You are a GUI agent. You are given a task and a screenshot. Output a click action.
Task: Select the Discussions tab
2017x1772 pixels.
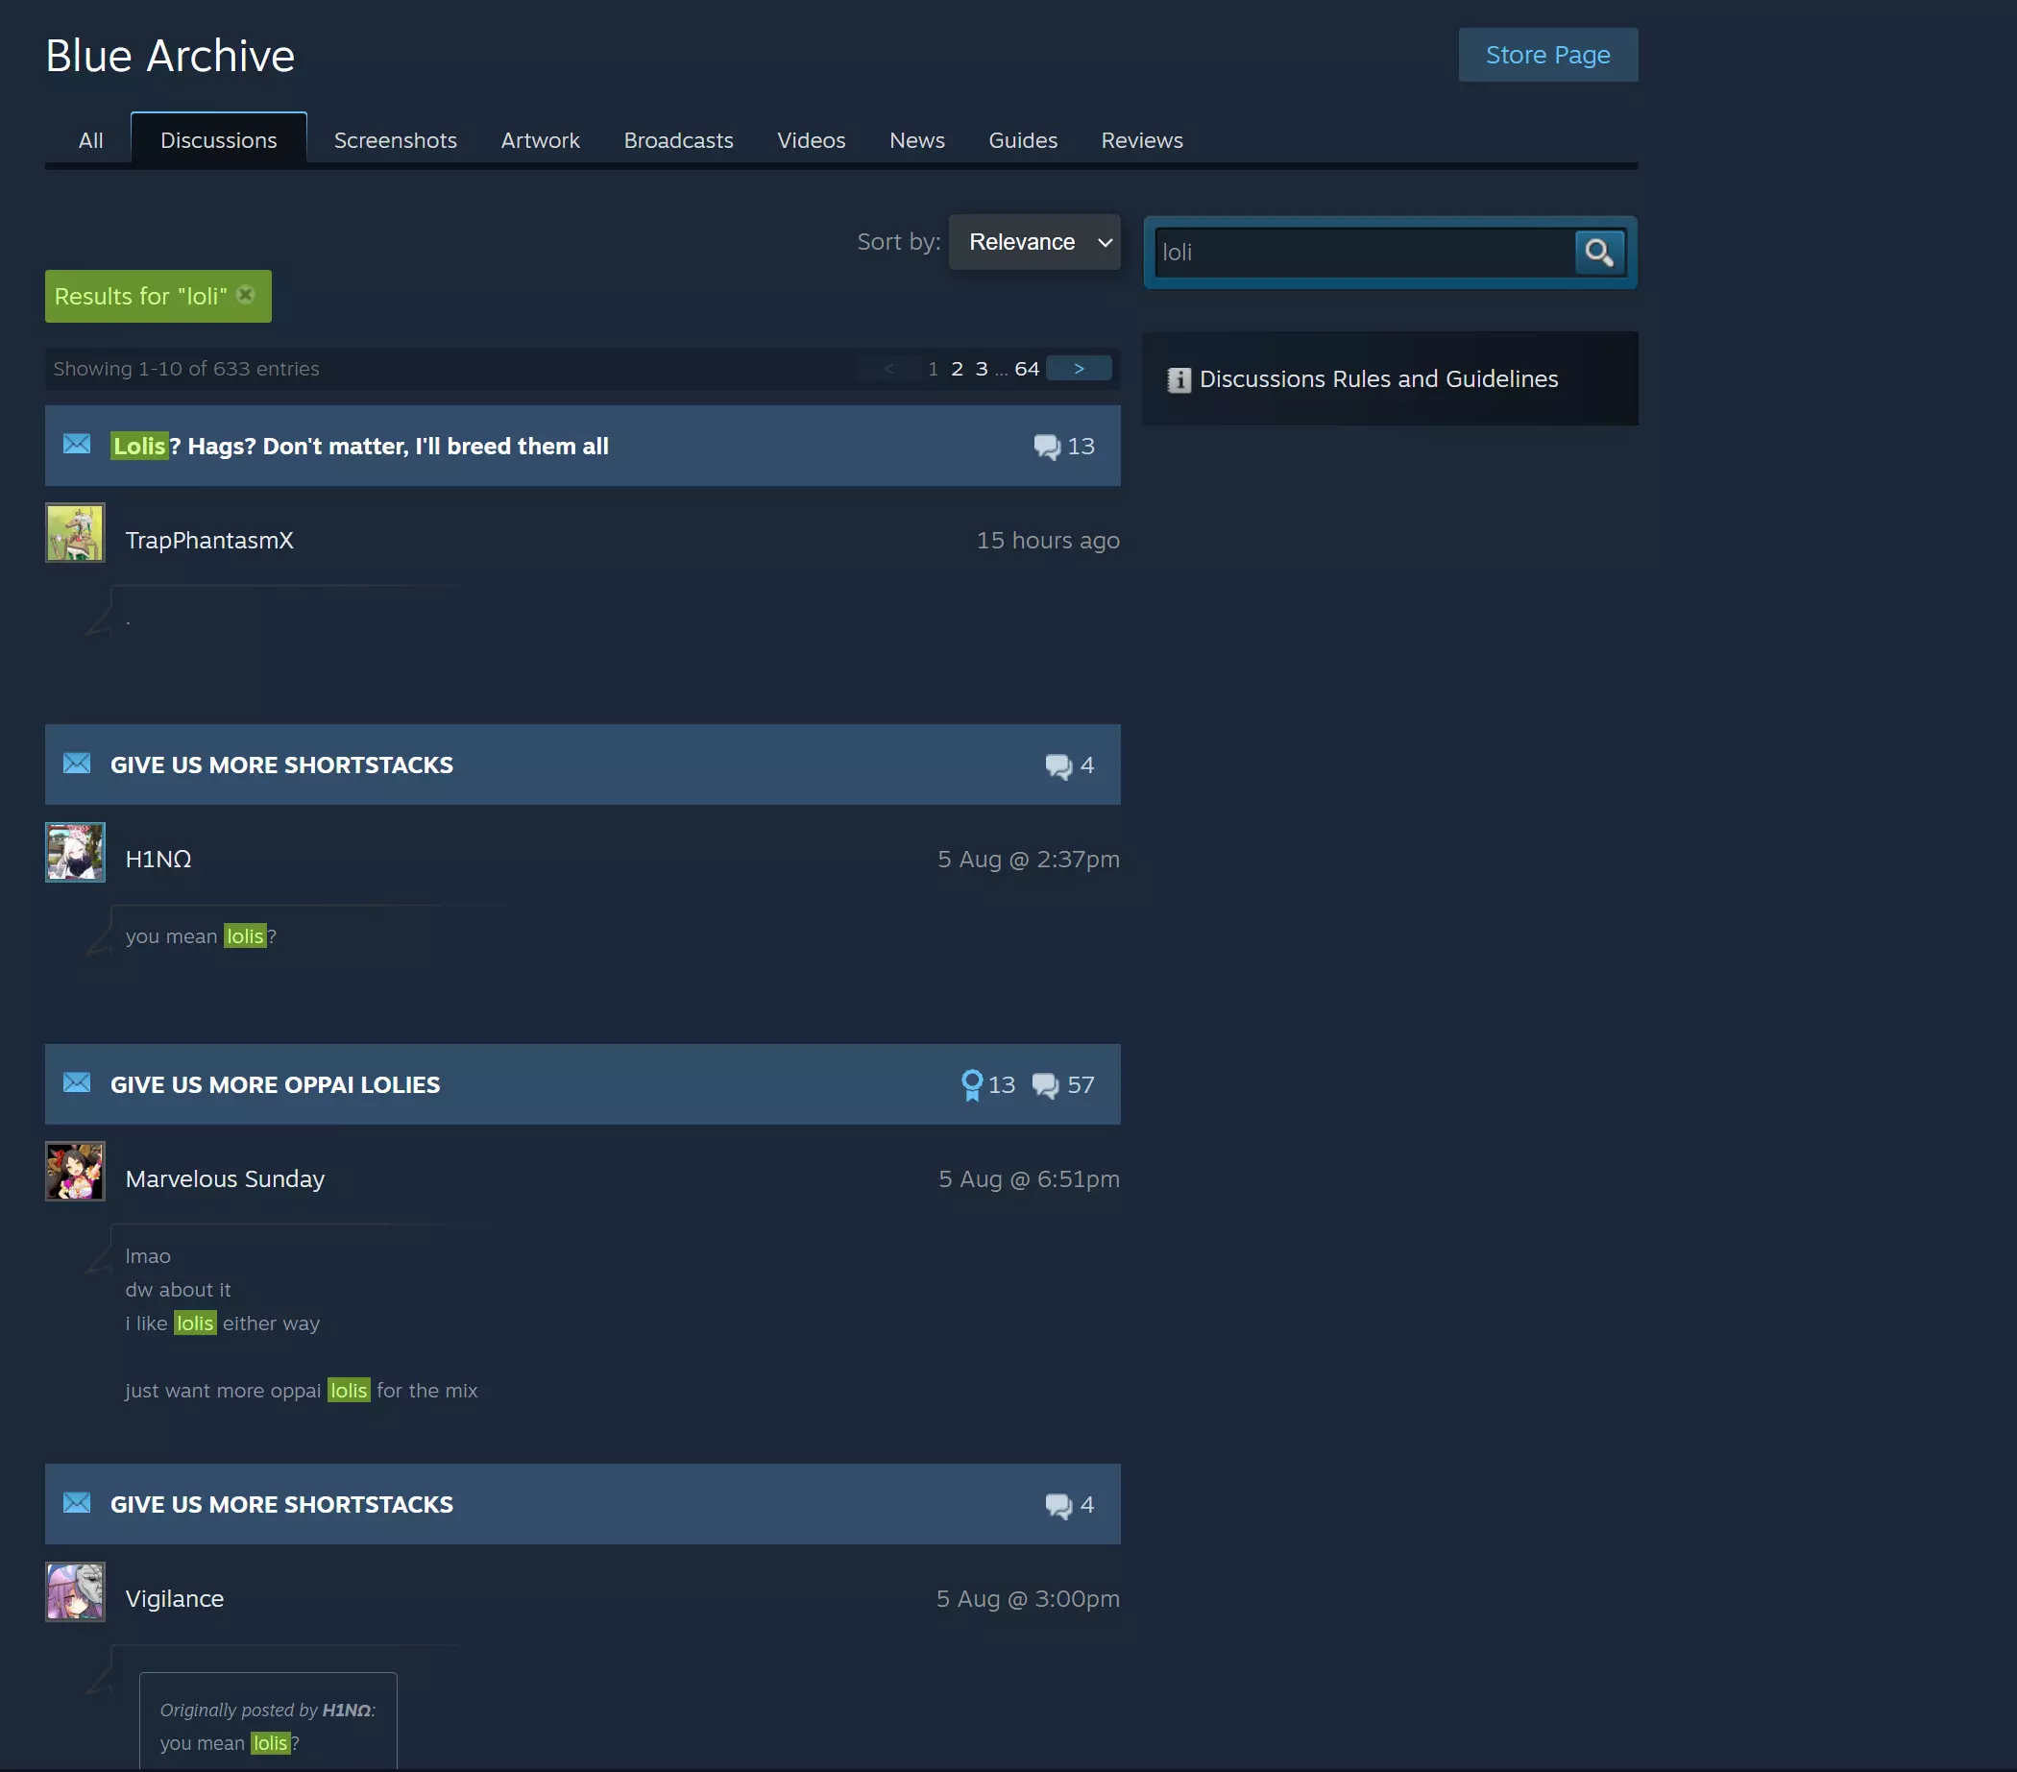[x=219, y=140]
